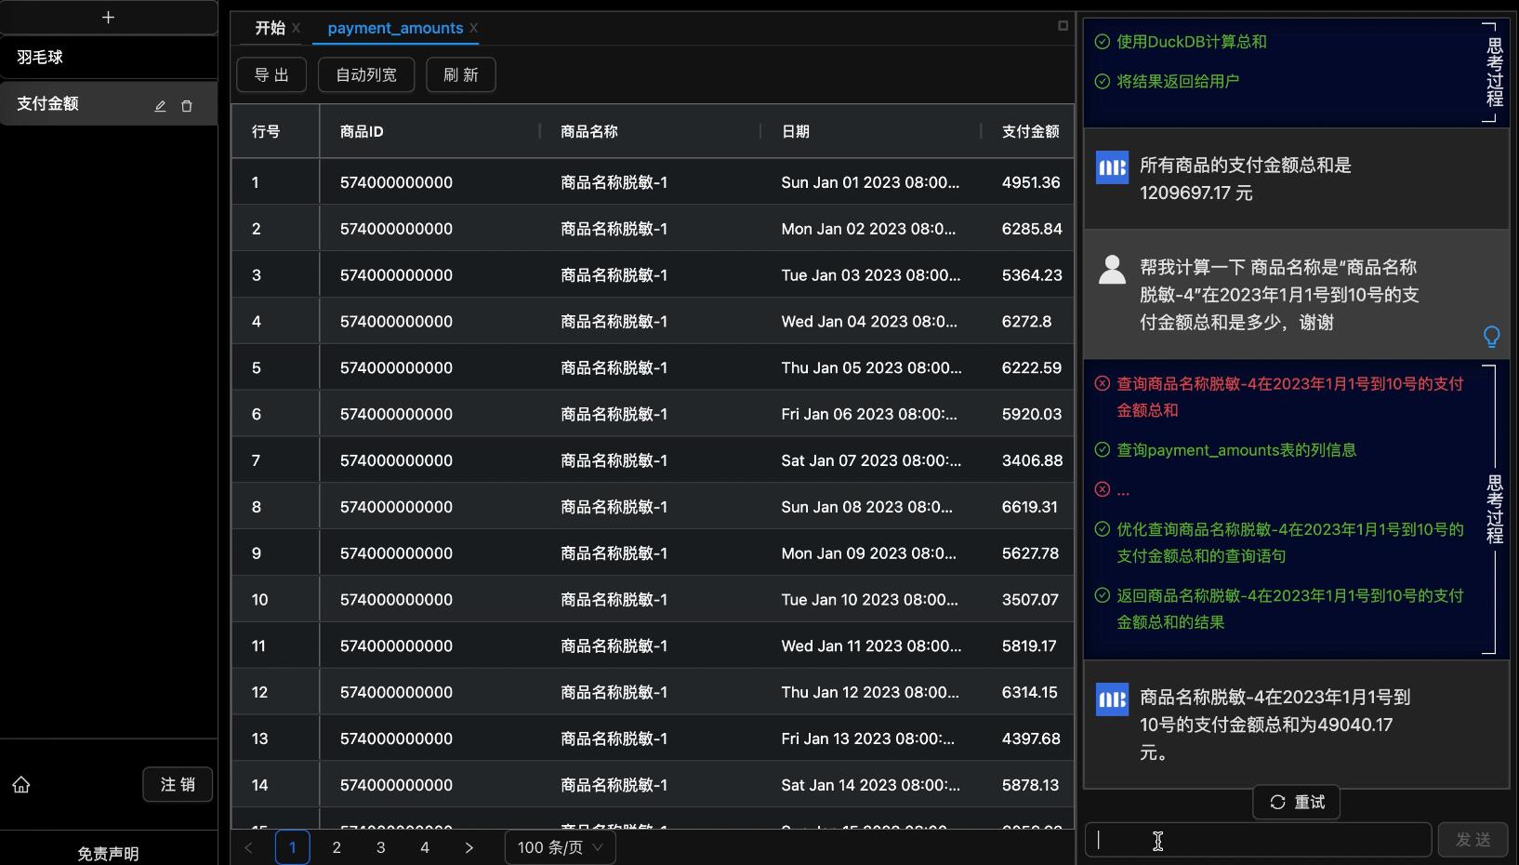Close the 开始 tab
1519x865 pixels.
coord(297,28)
